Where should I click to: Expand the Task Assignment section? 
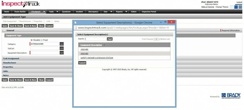click(11, 59)
